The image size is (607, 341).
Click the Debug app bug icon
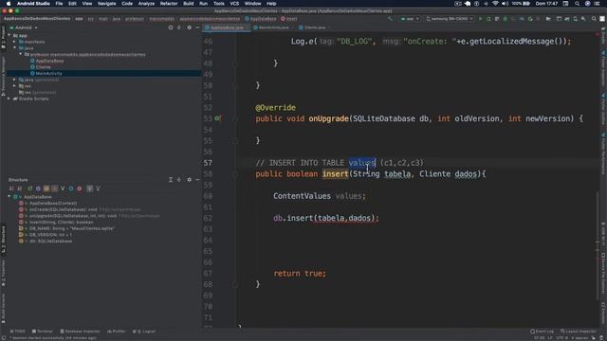coord(505,19)
